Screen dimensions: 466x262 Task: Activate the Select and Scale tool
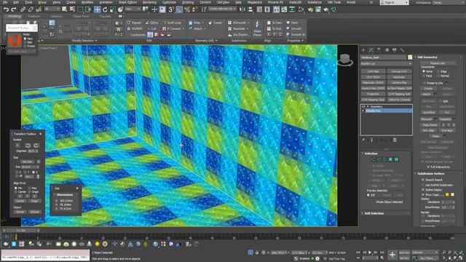click(x=113, y=9)
